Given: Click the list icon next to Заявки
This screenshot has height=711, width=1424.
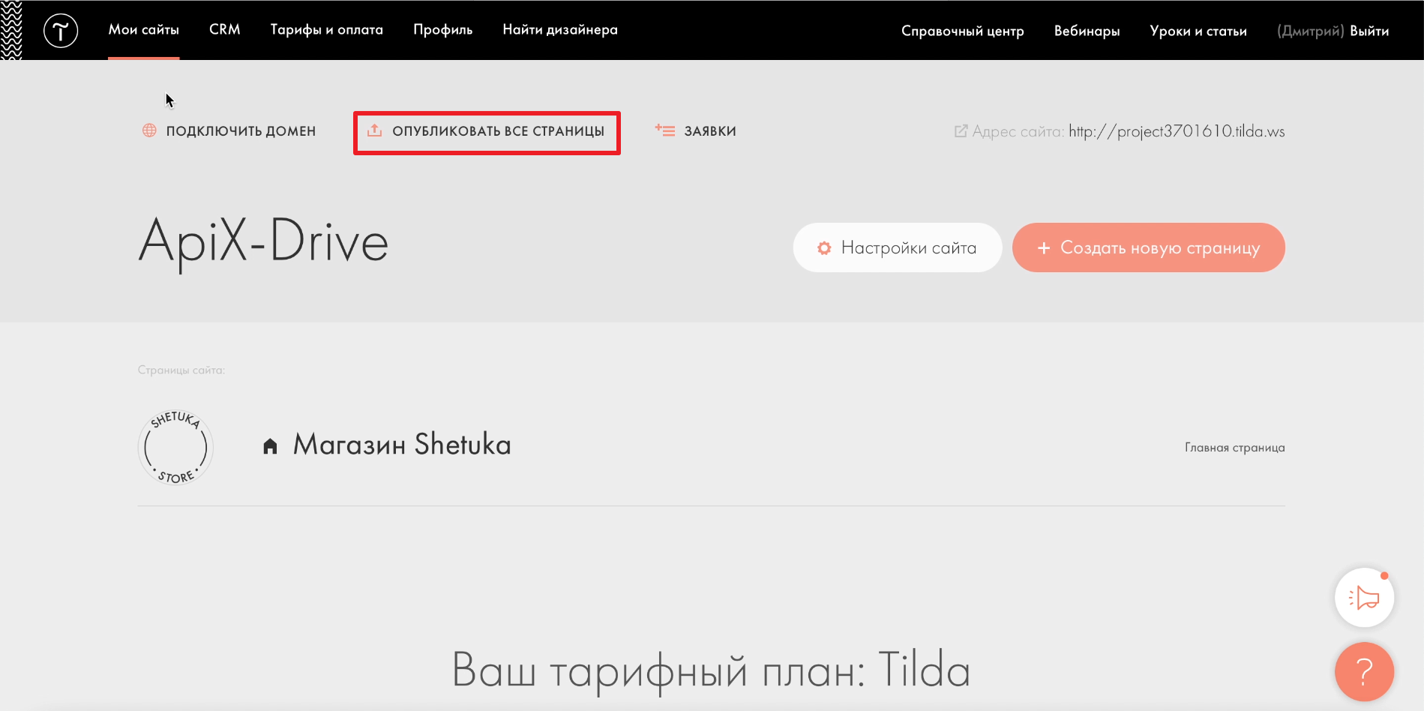Looking at the screenshot, I should [664, 130].
